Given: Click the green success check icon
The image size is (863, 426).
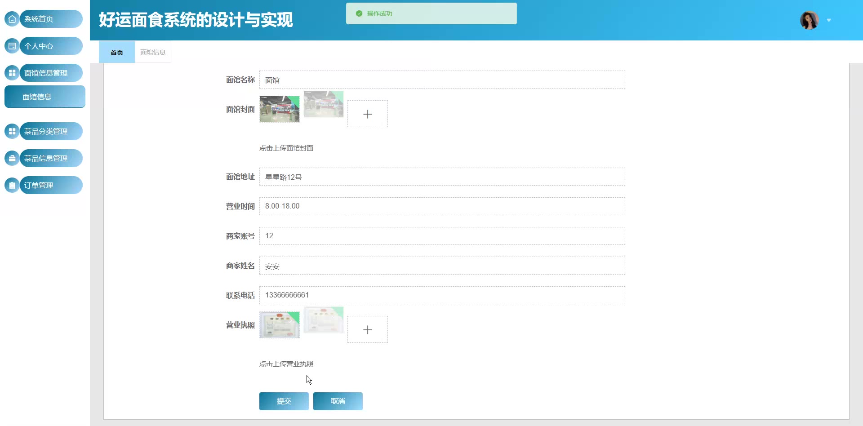Looking at the screenshot, I should tap(359, 13).
